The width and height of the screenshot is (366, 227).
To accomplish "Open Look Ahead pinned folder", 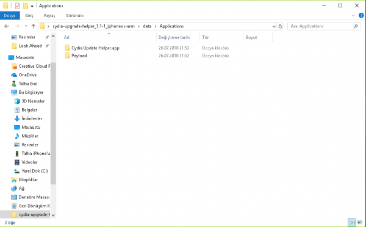I will point(30,46).
